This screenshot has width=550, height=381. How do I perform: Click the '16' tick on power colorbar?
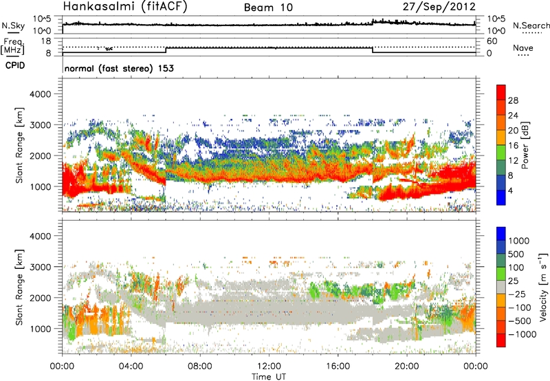pos(513,146)
